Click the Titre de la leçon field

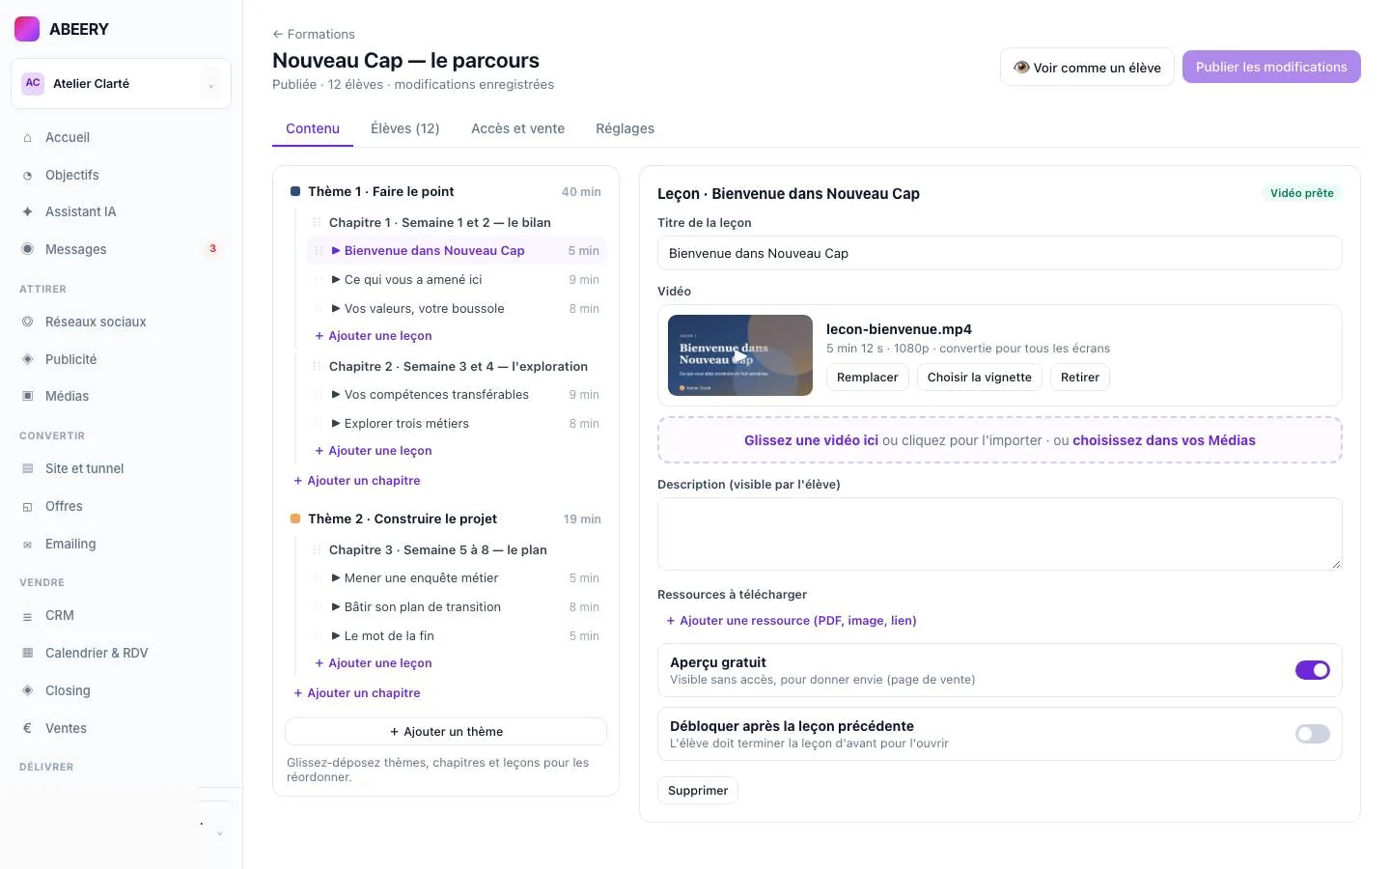tap(1000, 253)
